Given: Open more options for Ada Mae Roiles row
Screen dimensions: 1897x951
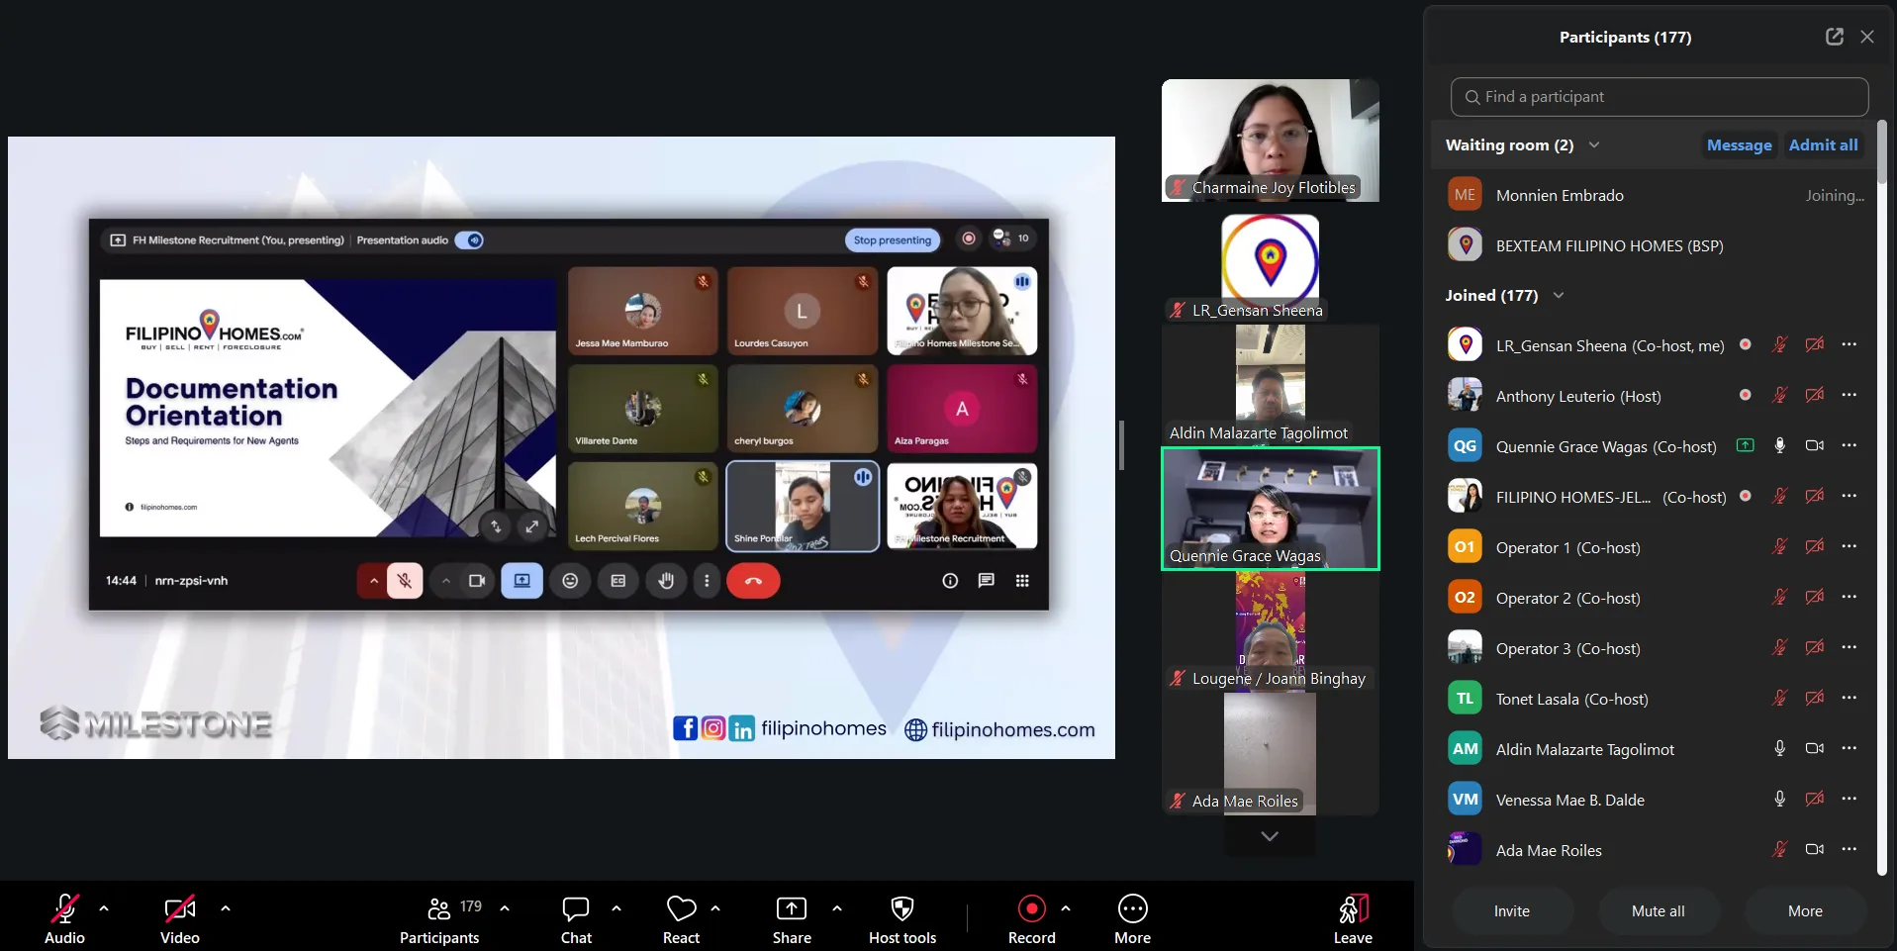Looking at the screenshot, I should 1850,849.
